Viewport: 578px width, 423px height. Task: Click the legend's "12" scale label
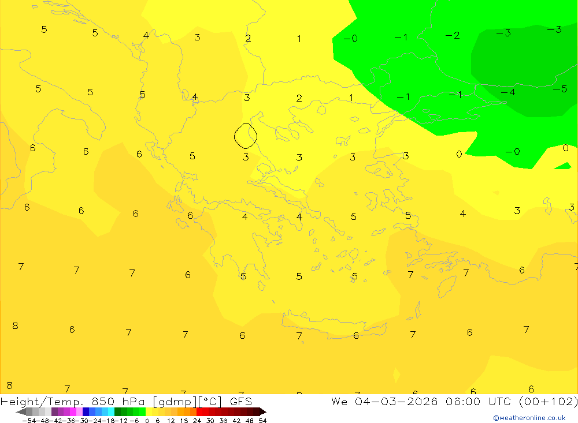[x=171, y=421]
